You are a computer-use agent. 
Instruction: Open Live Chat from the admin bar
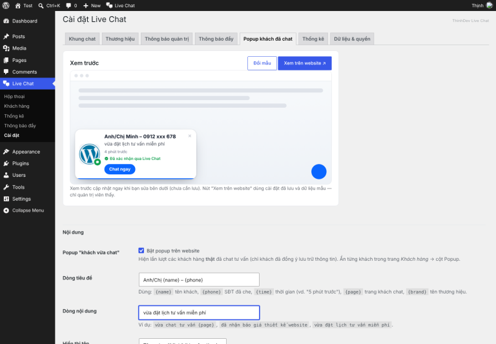(120, 5)
